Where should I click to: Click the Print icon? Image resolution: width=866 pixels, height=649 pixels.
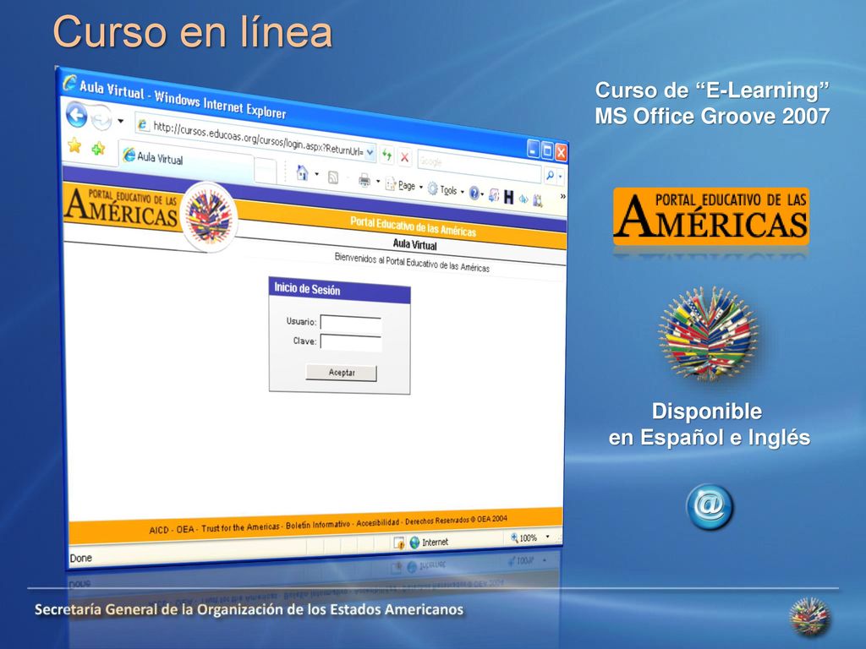pyautogui.click(x=364, y=180)
